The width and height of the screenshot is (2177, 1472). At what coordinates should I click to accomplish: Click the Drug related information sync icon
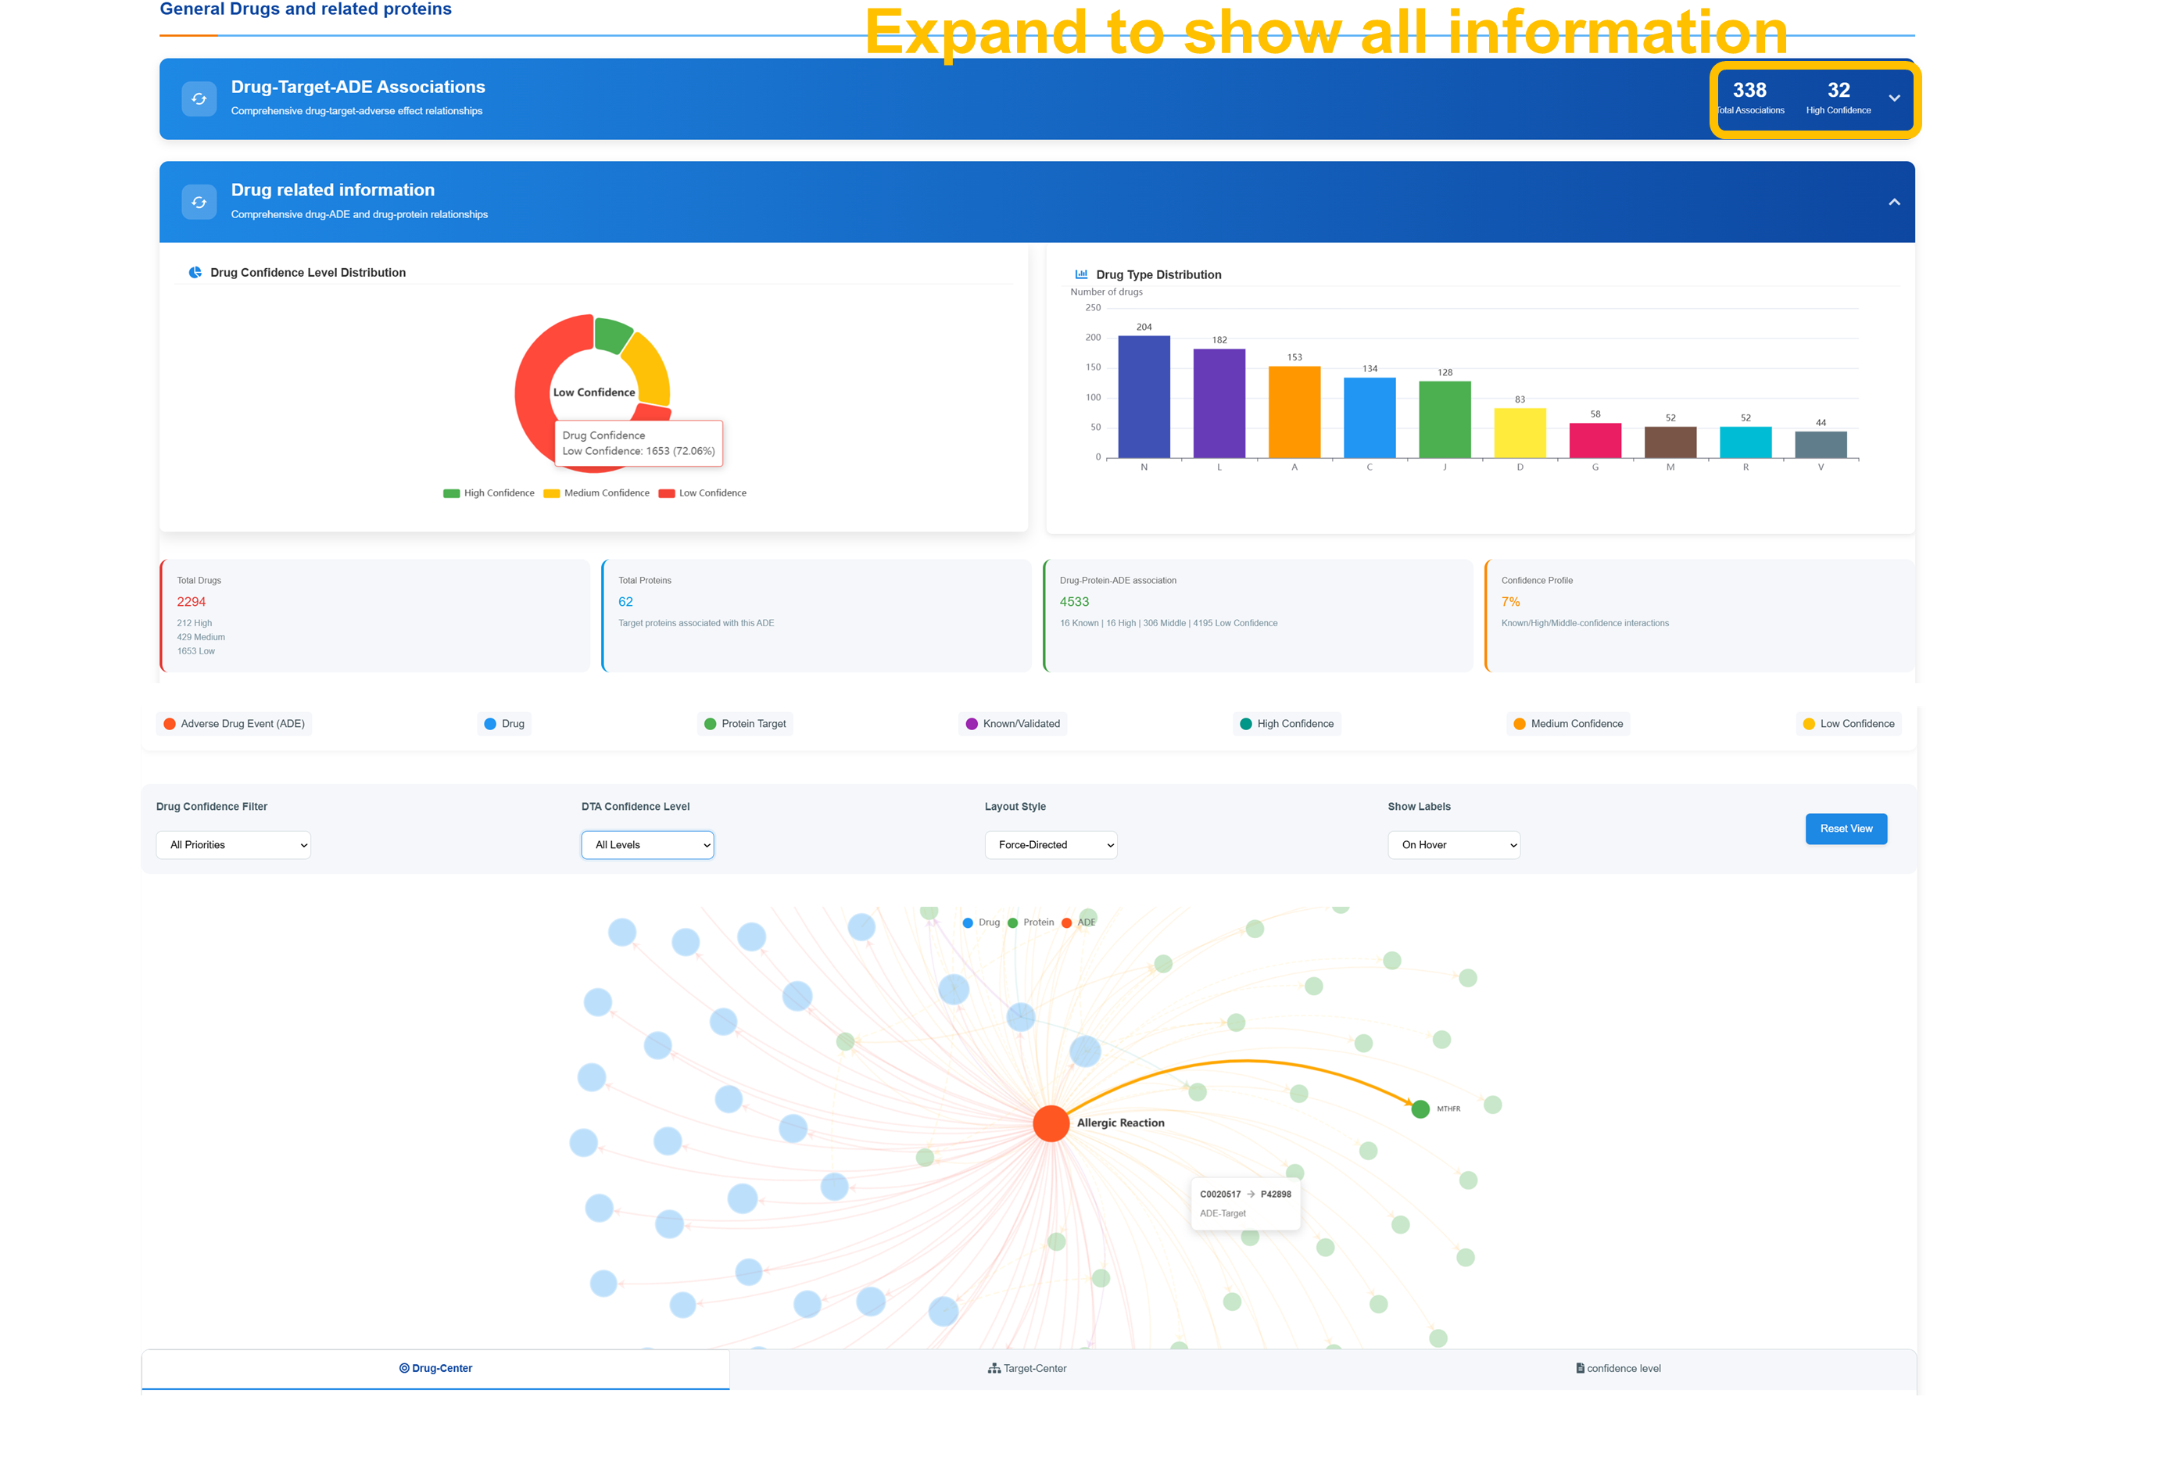click(x=199, y=202)
